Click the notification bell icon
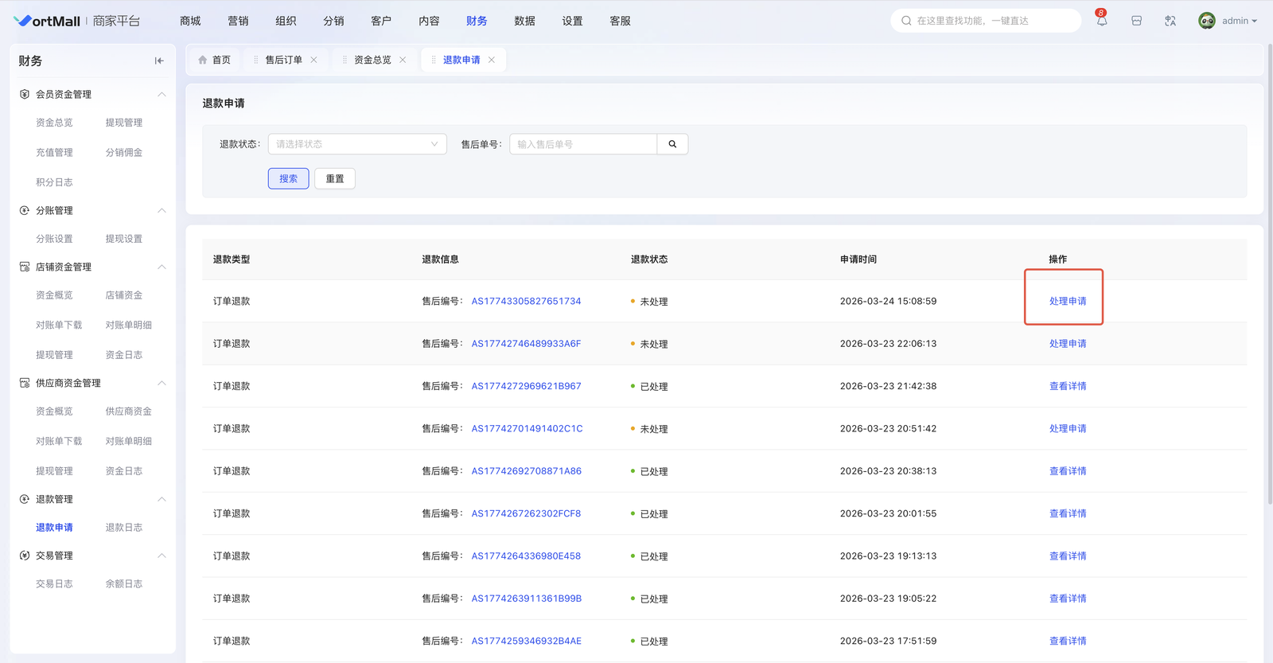This screenshot has width=1273, height=663. pyautogui.click(x=1101, y=21)
